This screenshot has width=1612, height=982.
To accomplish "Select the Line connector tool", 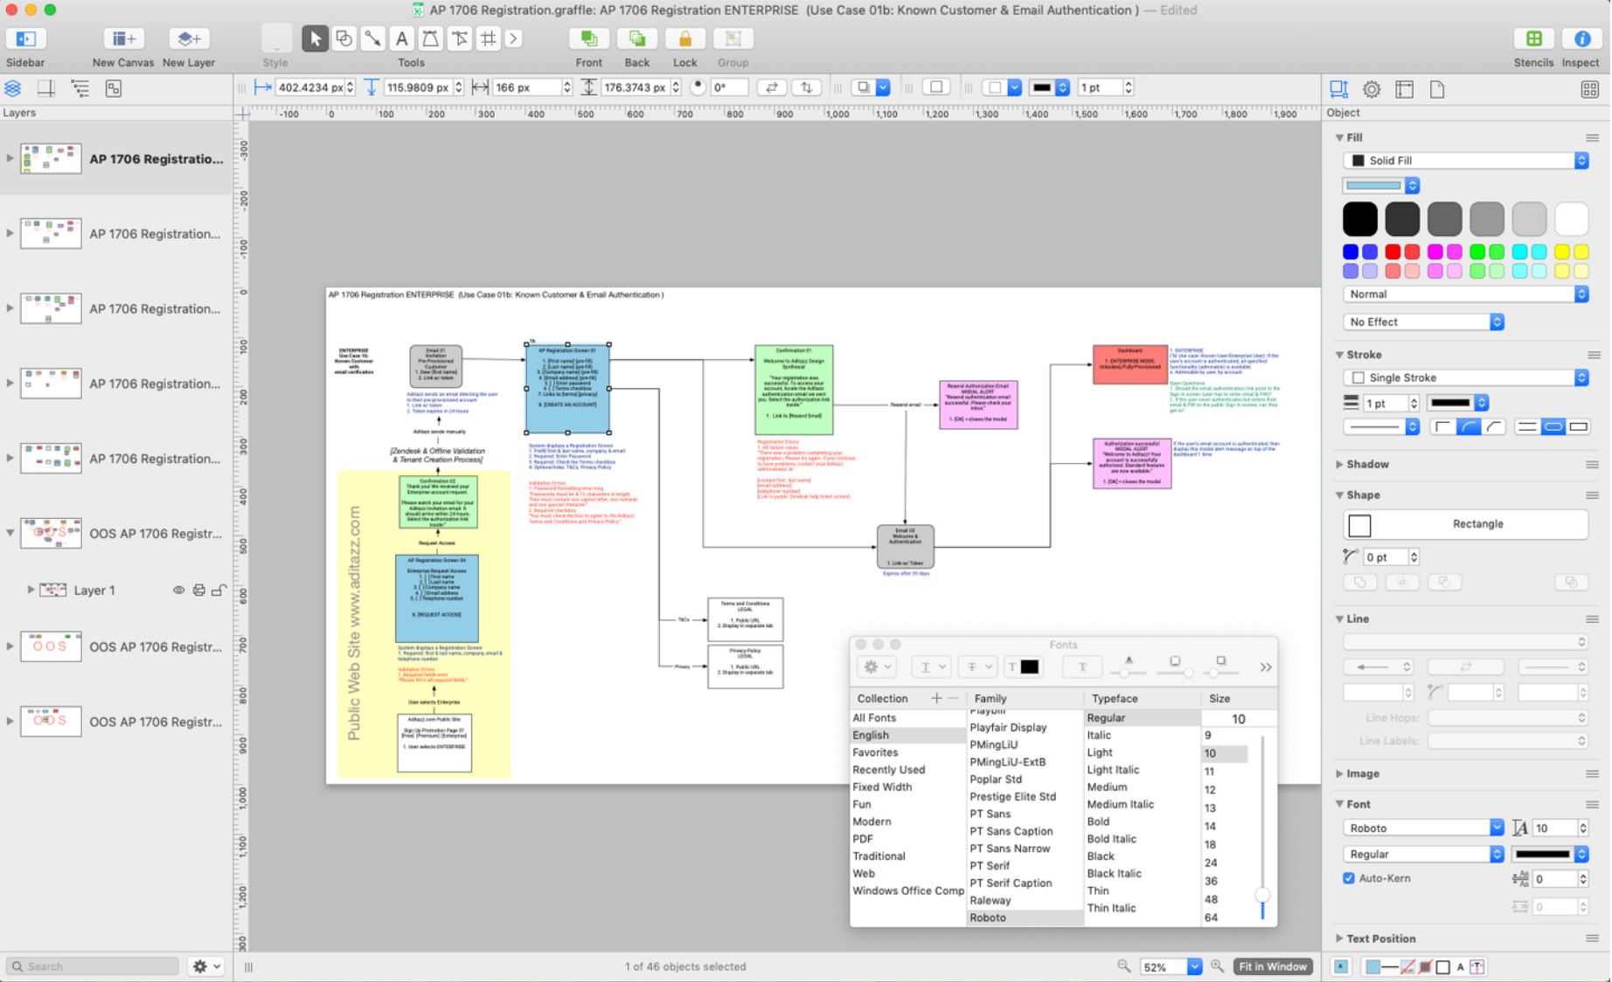I will coord(372,38).
